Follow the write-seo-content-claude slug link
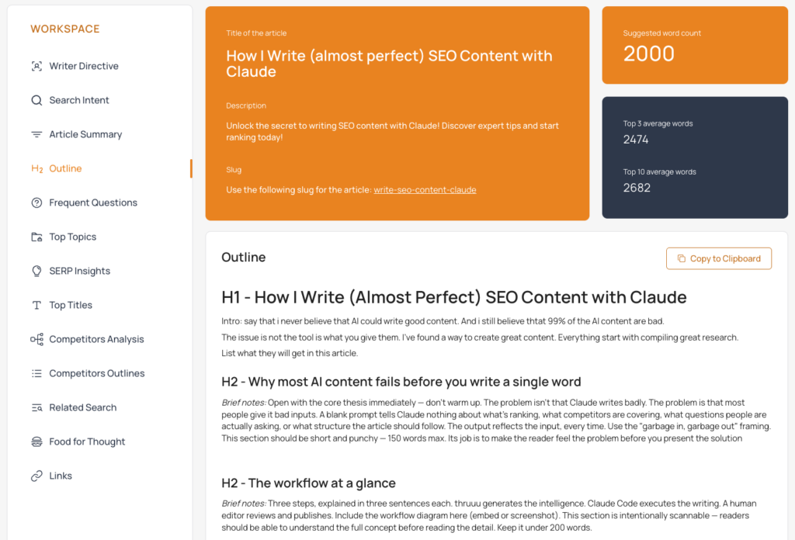 click(x=425, y=189)
